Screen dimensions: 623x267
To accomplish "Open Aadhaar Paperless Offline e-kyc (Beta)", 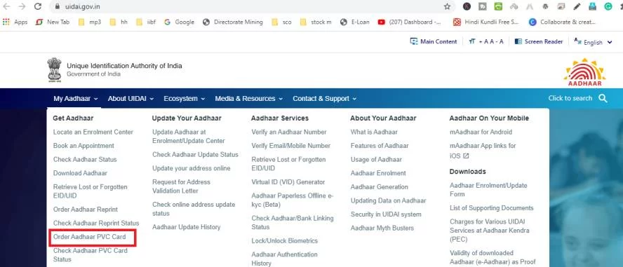I will [x=293, y=200].
